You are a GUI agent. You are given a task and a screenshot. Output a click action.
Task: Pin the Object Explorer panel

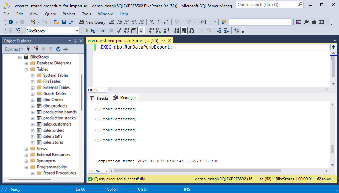pos(75,41)
